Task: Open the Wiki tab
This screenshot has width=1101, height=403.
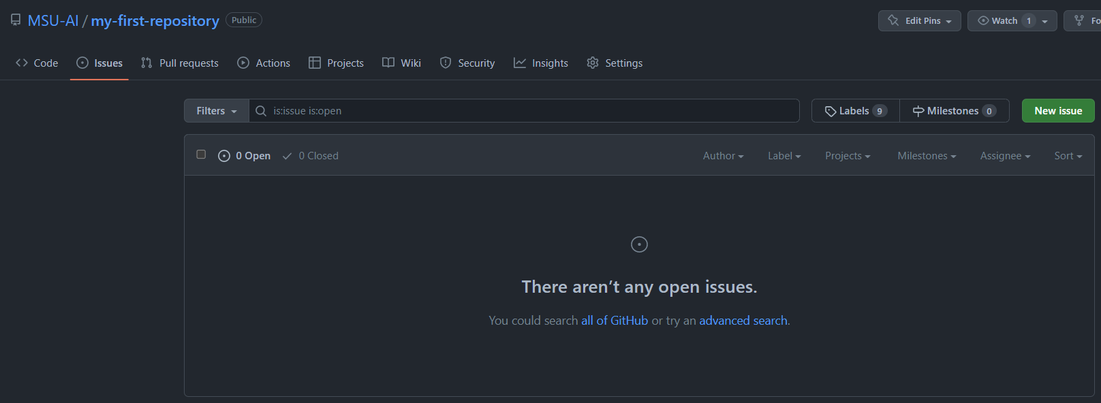Action: coord(402,63)
